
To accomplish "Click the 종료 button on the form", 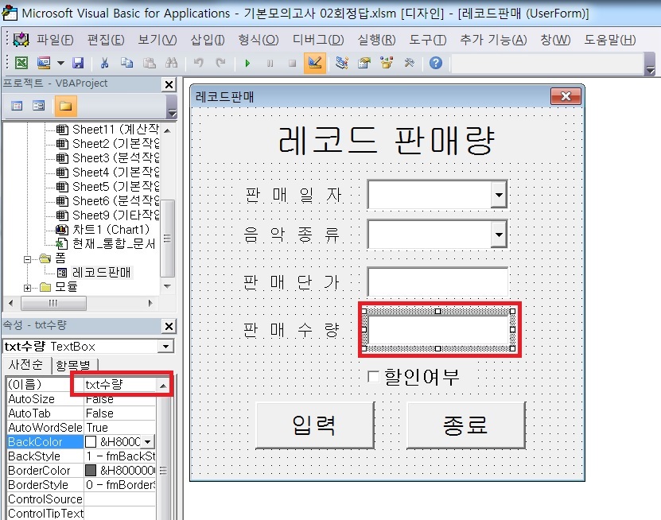I will (465, 425).
